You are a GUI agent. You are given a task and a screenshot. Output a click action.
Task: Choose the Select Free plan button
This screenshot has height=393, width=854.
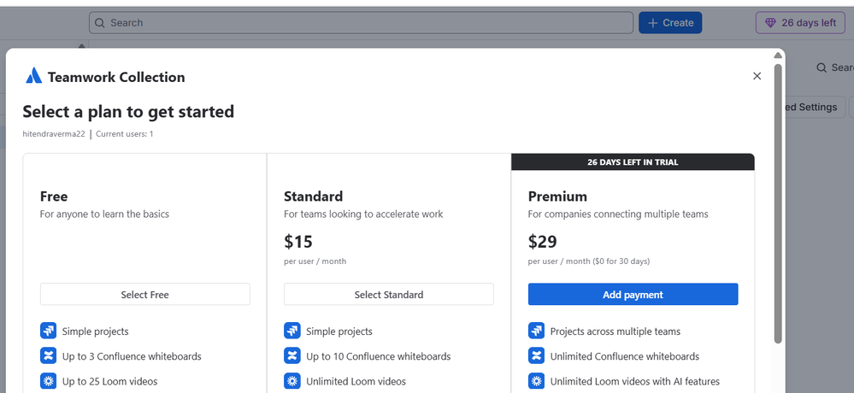(144, 295)
